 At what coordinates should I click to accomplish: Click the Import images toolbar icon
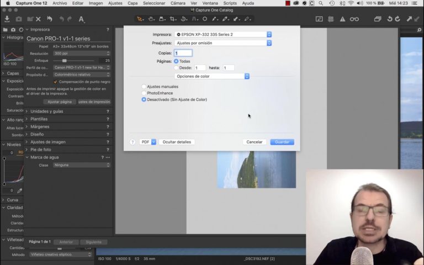pyautogui.click(x=7, y=19)
